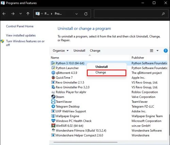The height and width of the screenshot is (145, 170).
Task: Expand the view options dropdown arrow
Action: point(157,51)
